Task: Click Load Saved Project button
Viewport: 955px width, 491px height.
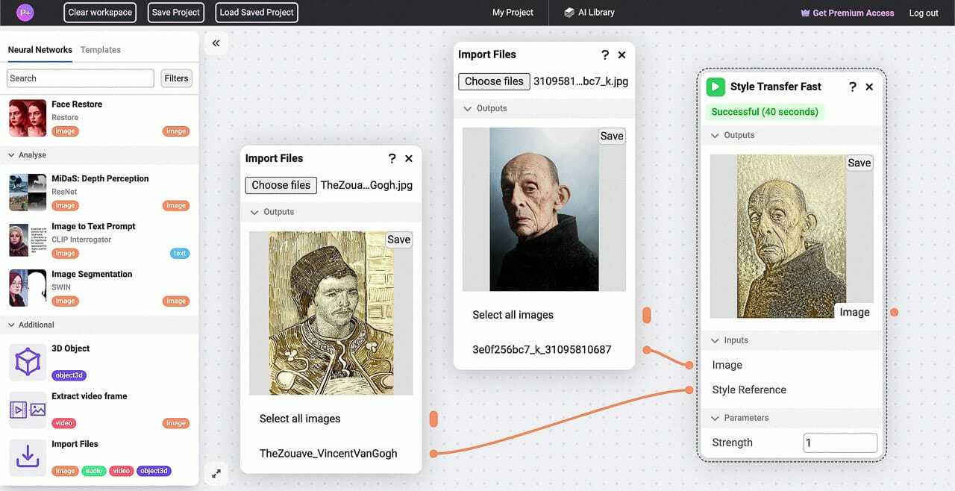Action: click(257, 13)
